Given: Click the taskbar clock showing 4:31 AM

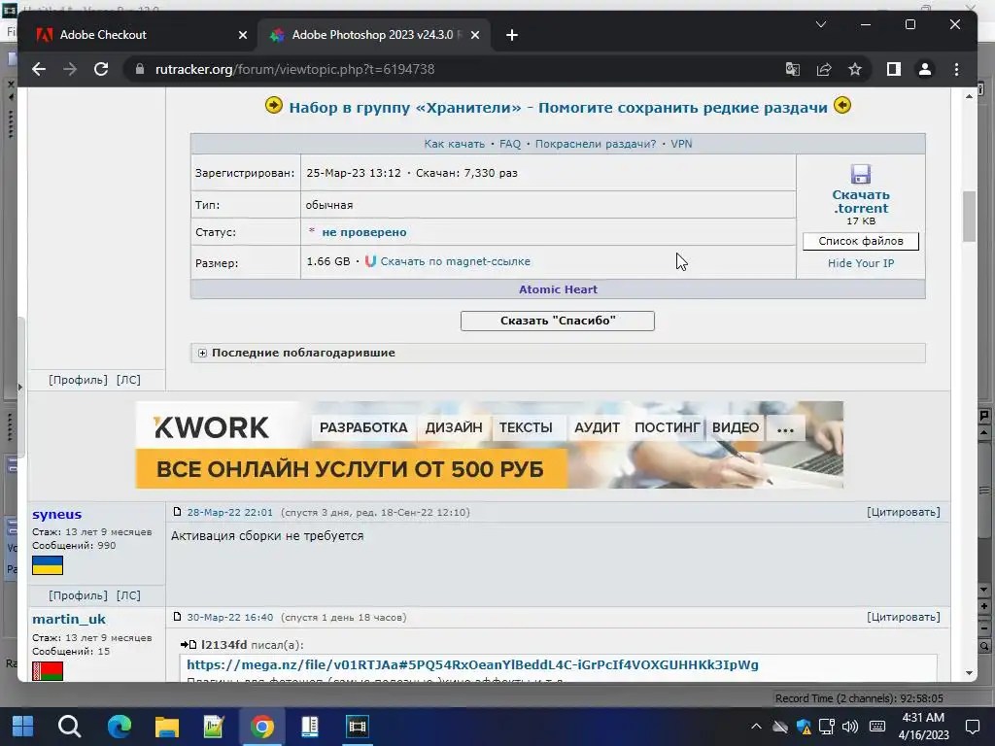Looking at the screenshot, I should (923, 727).
